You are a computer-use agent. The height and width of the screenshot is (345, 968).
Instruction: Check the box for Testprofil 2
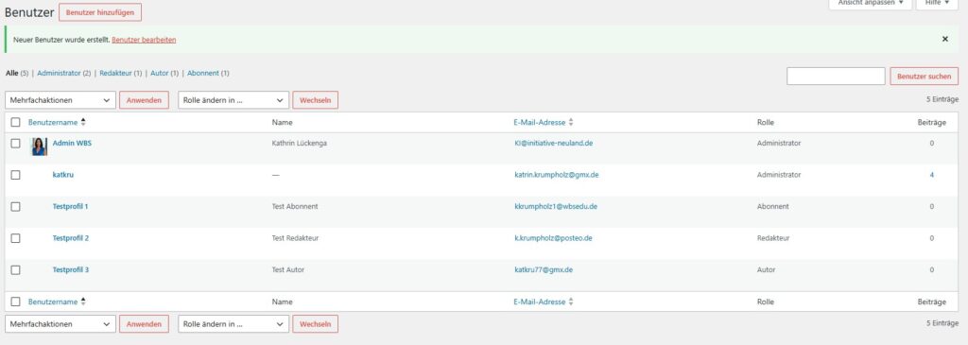(15, 238)
